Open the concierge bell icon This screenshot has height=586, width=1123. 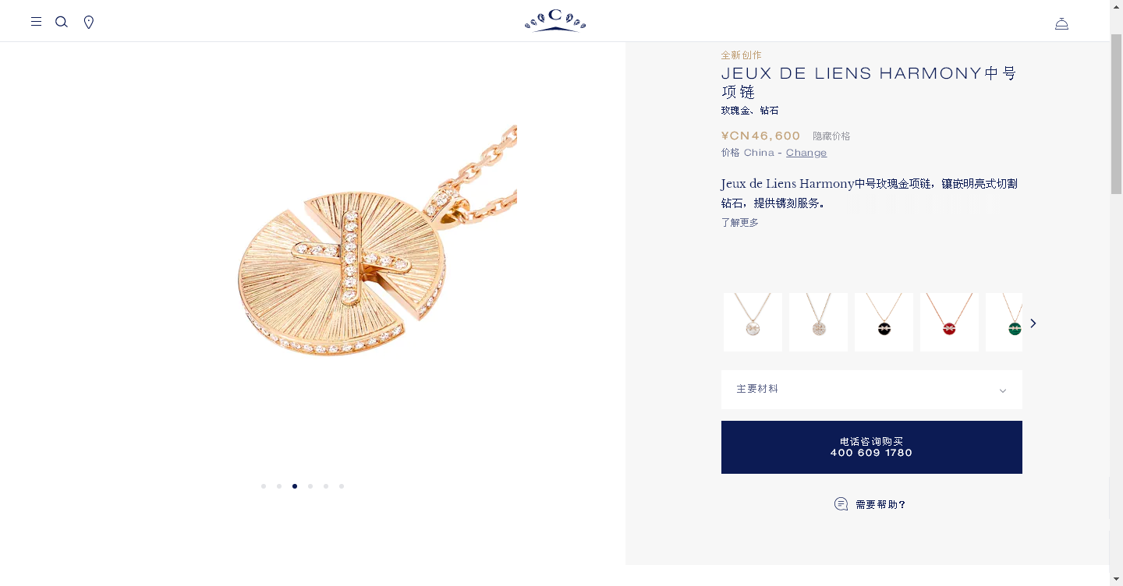point(1061,23)
